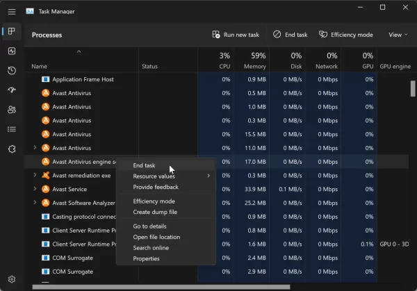Click the GPU 0 - 3D cell
Screen dimensions: 417x291
(x=394, y=244)
